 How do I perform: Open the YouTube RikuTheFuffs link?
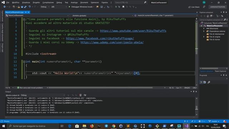click(133, 31)
